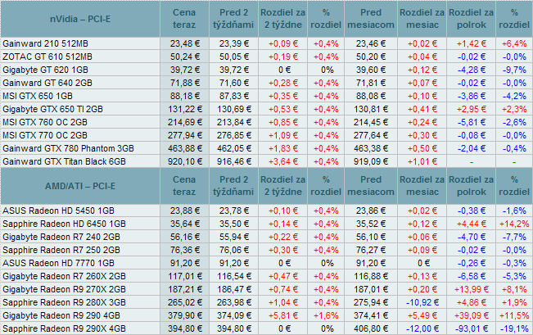Select Sapphire Radeon HD 6450 1GB name
The height and width of the screenshot is (335, 533).
pyautogui.click(x=64, y=224)
